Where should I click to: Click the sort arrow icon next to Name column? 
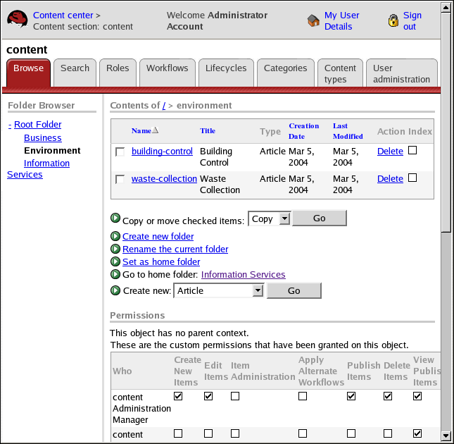(x=155, y=130)
